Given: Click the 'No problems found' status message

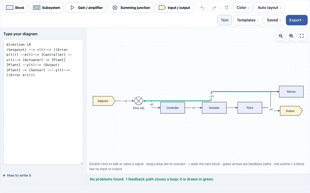Looking at the screenshot, I should coord(152,179).
